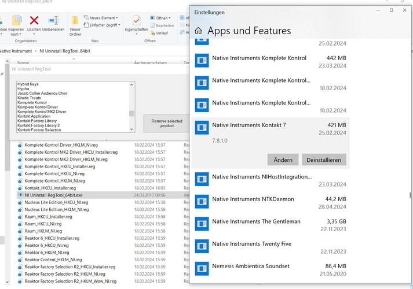Select Kontakt Application in RegTool list
The width and height of the screenshot is (413, 289).
(x=34, y=116)
